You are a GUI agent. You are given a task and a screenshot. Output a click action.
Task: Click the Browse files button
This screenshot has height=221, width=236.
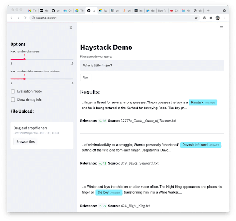click(x=25, y=142)
